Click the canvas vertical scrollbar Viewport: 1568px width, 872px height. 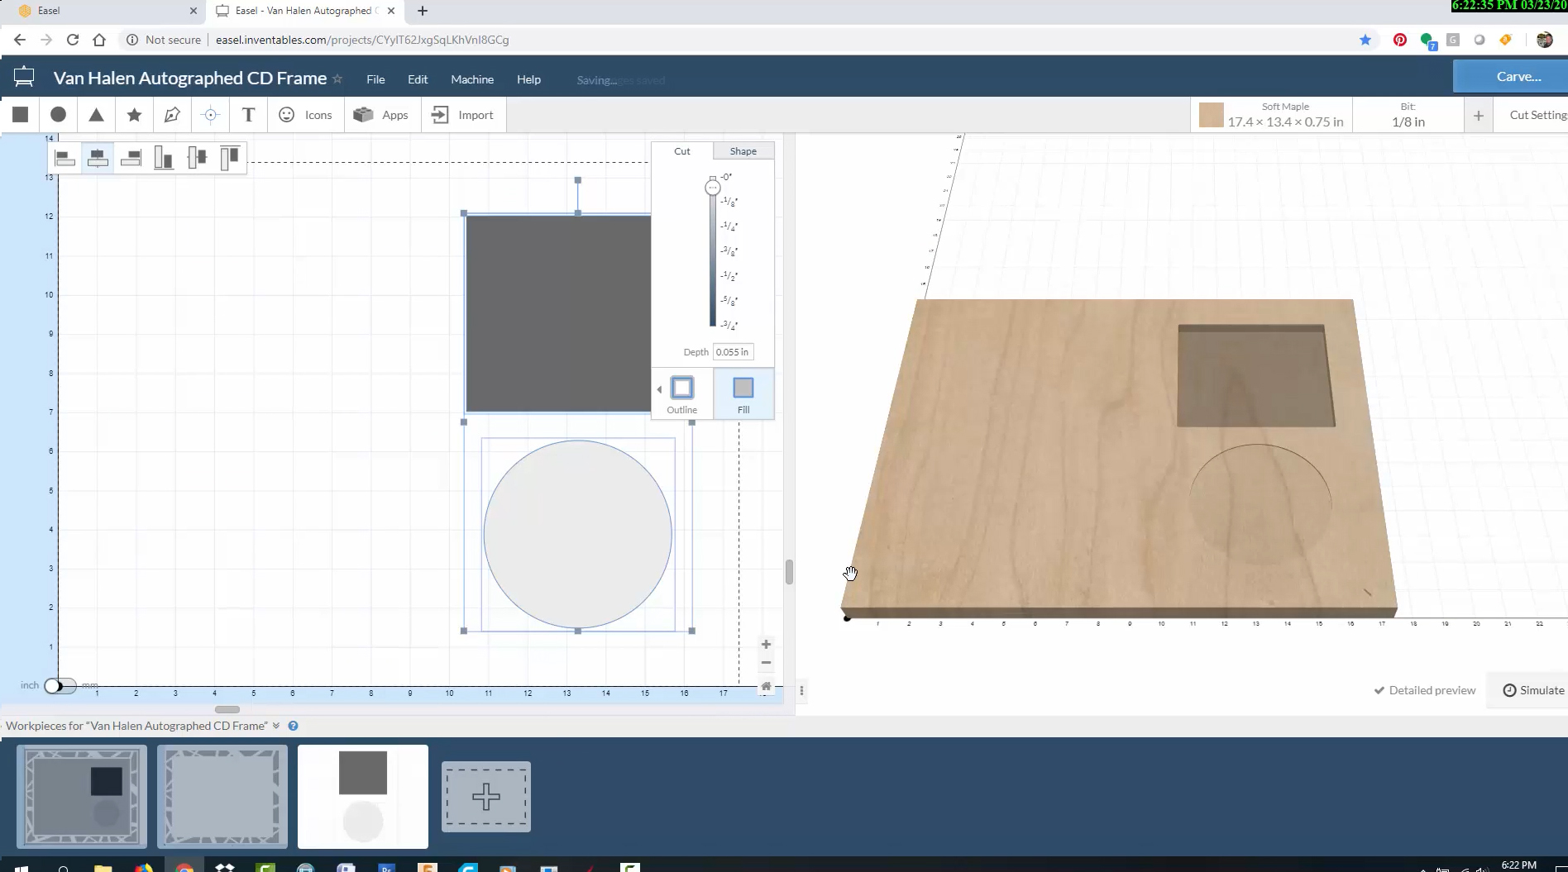pos(789,572)
